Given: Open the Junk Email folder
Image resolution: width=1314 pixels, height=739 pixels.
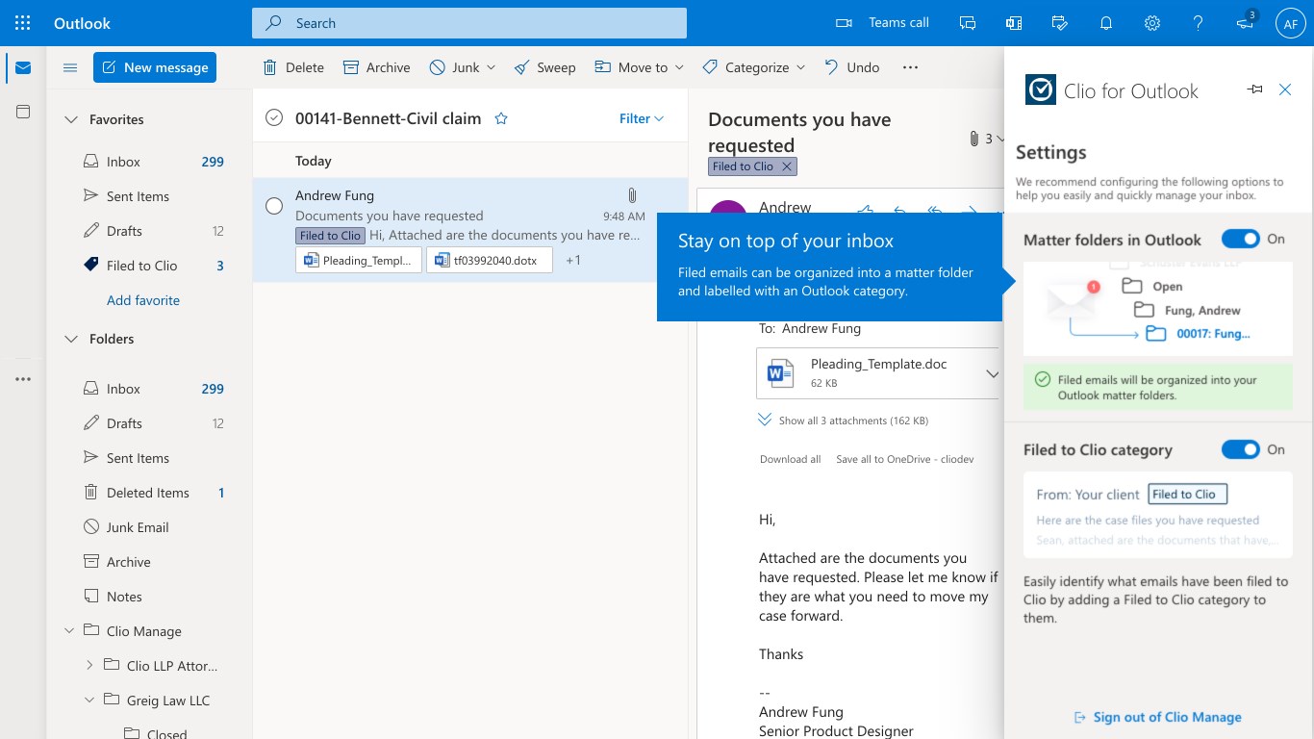Looking at the screenshot, I should (x=138, y=527).
